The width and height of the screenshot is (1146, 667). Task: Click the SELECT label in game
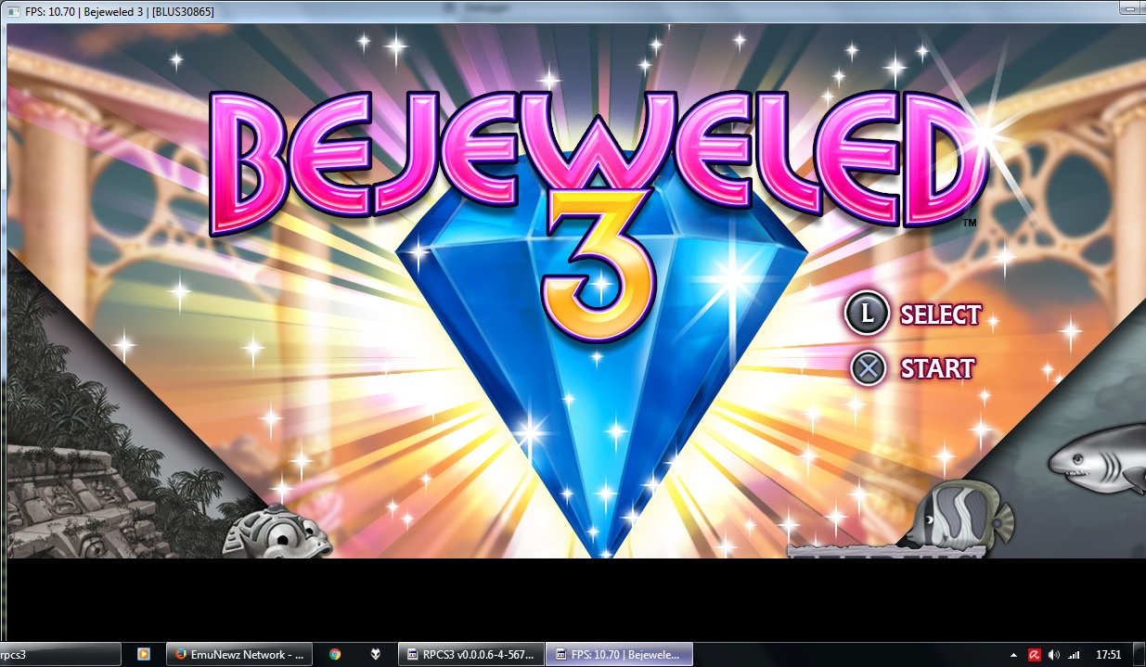click(940, 315)
